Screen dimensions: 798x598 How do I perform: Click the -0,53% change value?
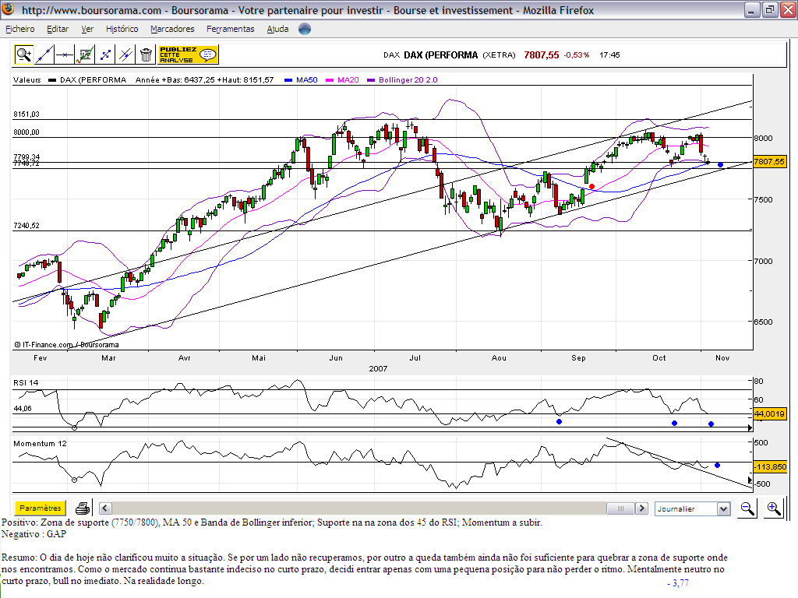coord(576,55)
